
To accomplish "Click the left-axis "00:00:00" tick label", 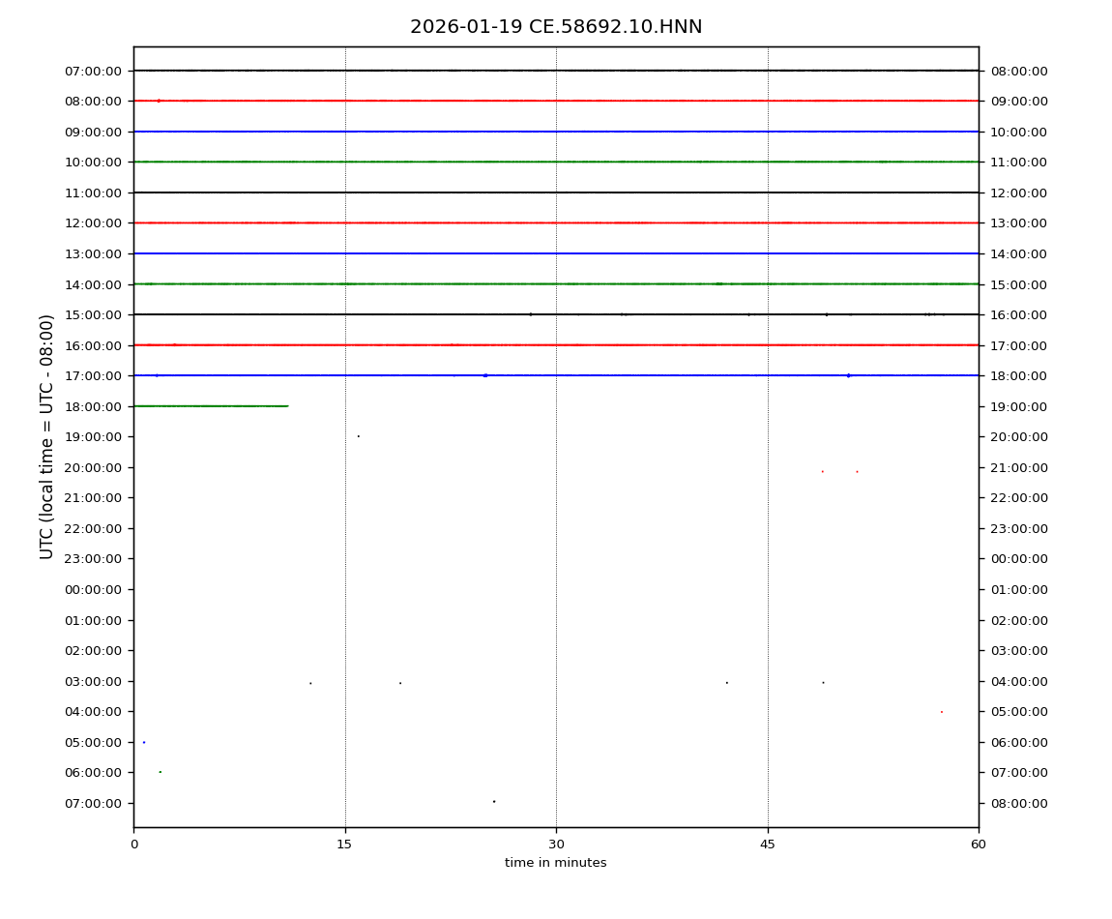I will point(93,589).
